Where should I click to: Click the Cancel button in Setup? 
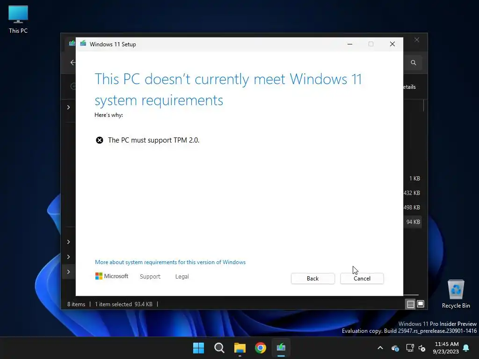[x=362, y=279]
